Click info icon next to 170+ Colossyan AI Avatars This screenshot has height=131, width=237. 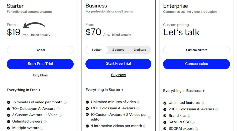click(138, 109)
